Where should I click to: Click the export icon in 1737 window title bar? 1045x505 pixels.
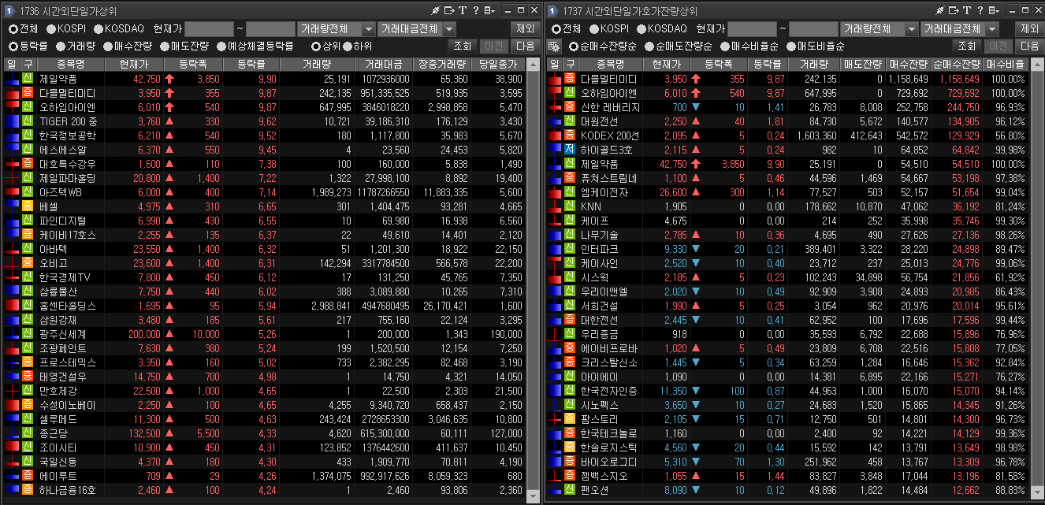[953, 10]
